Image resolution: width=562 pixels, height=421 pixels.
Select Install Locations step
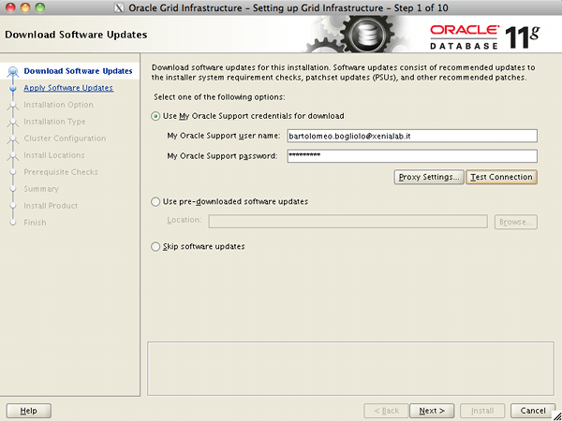coord(54,155)
